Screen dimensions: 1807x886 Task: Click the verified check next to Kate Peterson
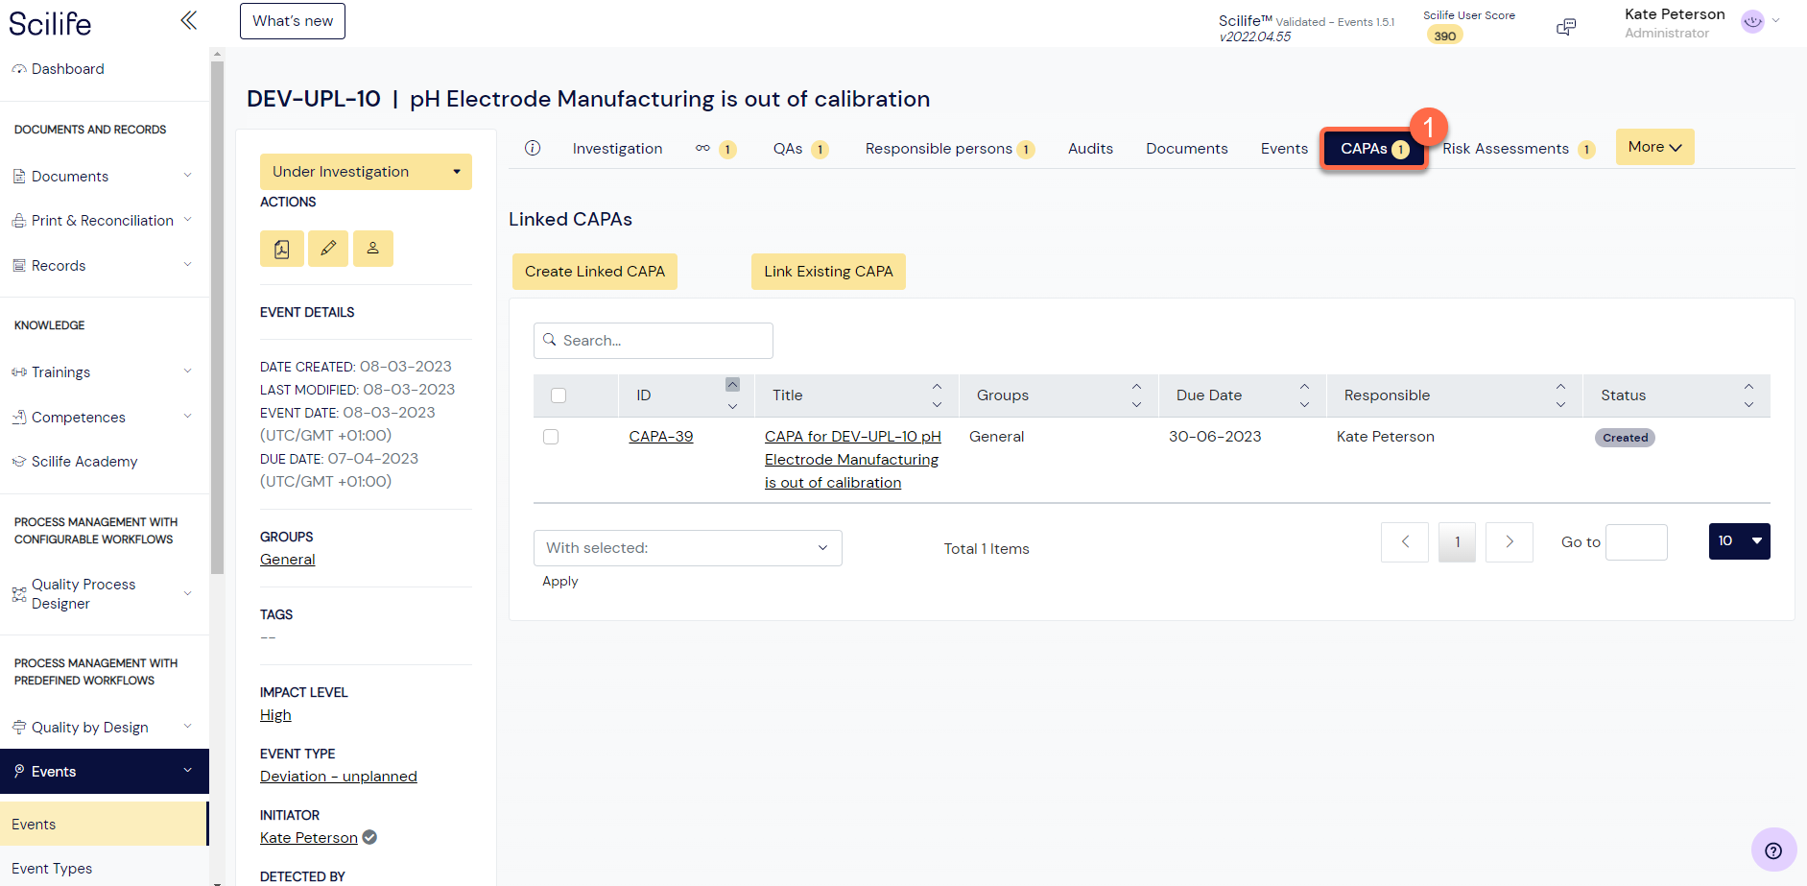[x=369, y=837]
